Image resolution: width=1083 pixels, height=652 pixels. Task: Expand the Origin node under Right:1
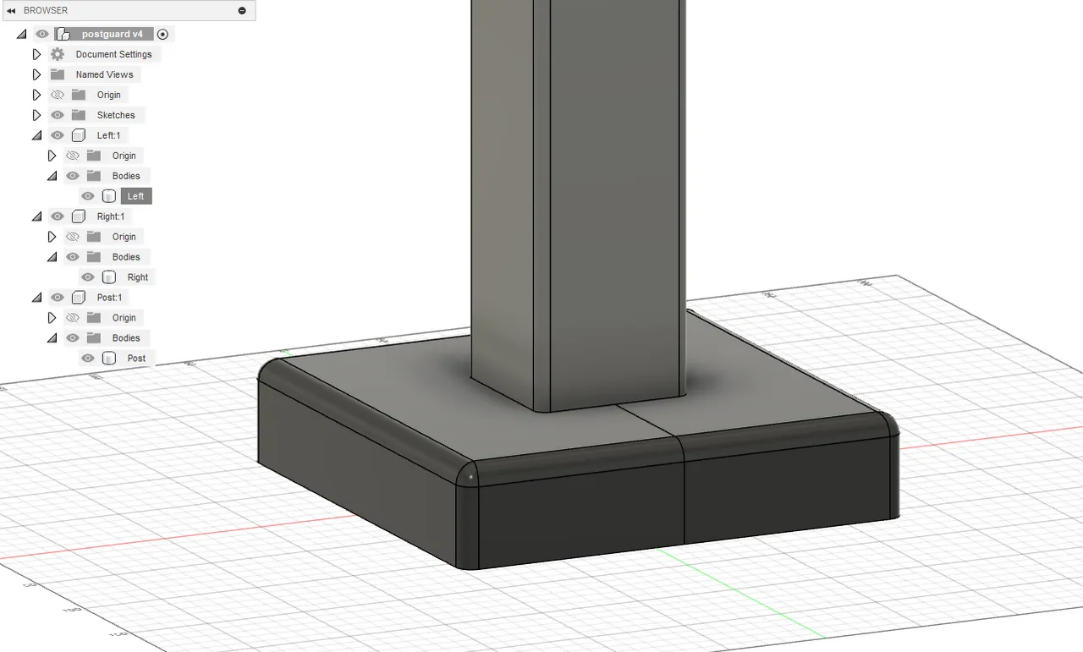pyautogui.click(x=52, y=236)
